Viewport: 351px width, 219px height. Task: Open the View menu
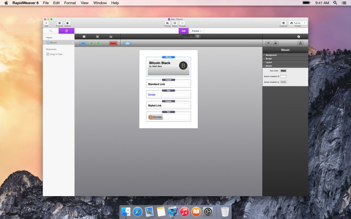pyautogui.click(x=85, y=3)
